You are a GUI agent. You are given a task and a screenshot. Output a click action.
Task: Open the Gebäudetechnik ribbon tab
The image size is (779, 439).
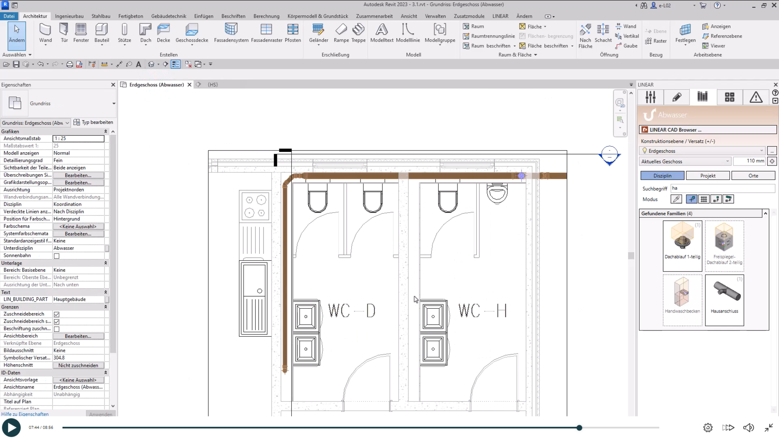point(168,16)
